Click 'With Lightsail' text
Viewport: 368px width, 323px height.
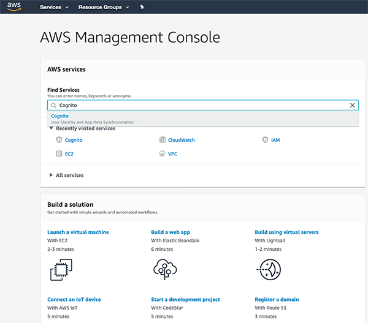(x=270, y=240)
